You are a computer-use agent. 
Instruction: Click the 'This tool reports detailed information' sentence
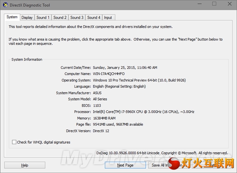click(x=90, y=27)
